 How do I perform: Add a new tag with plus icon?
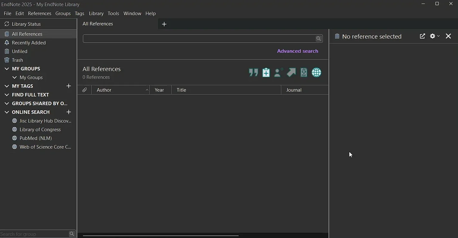click(68, 86)
